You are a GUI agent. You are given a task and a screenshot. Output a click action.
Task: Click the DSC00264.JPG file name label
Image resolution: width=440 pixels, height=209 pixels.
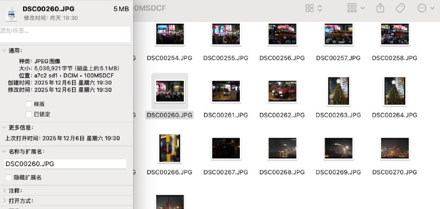click(394, 115)
